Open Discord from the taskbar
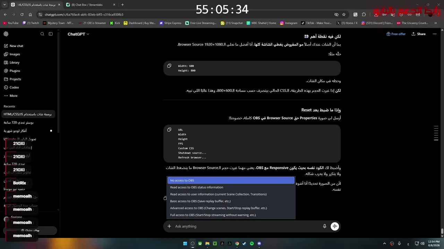This screenshot has height=249, width=444. (259, 243)
